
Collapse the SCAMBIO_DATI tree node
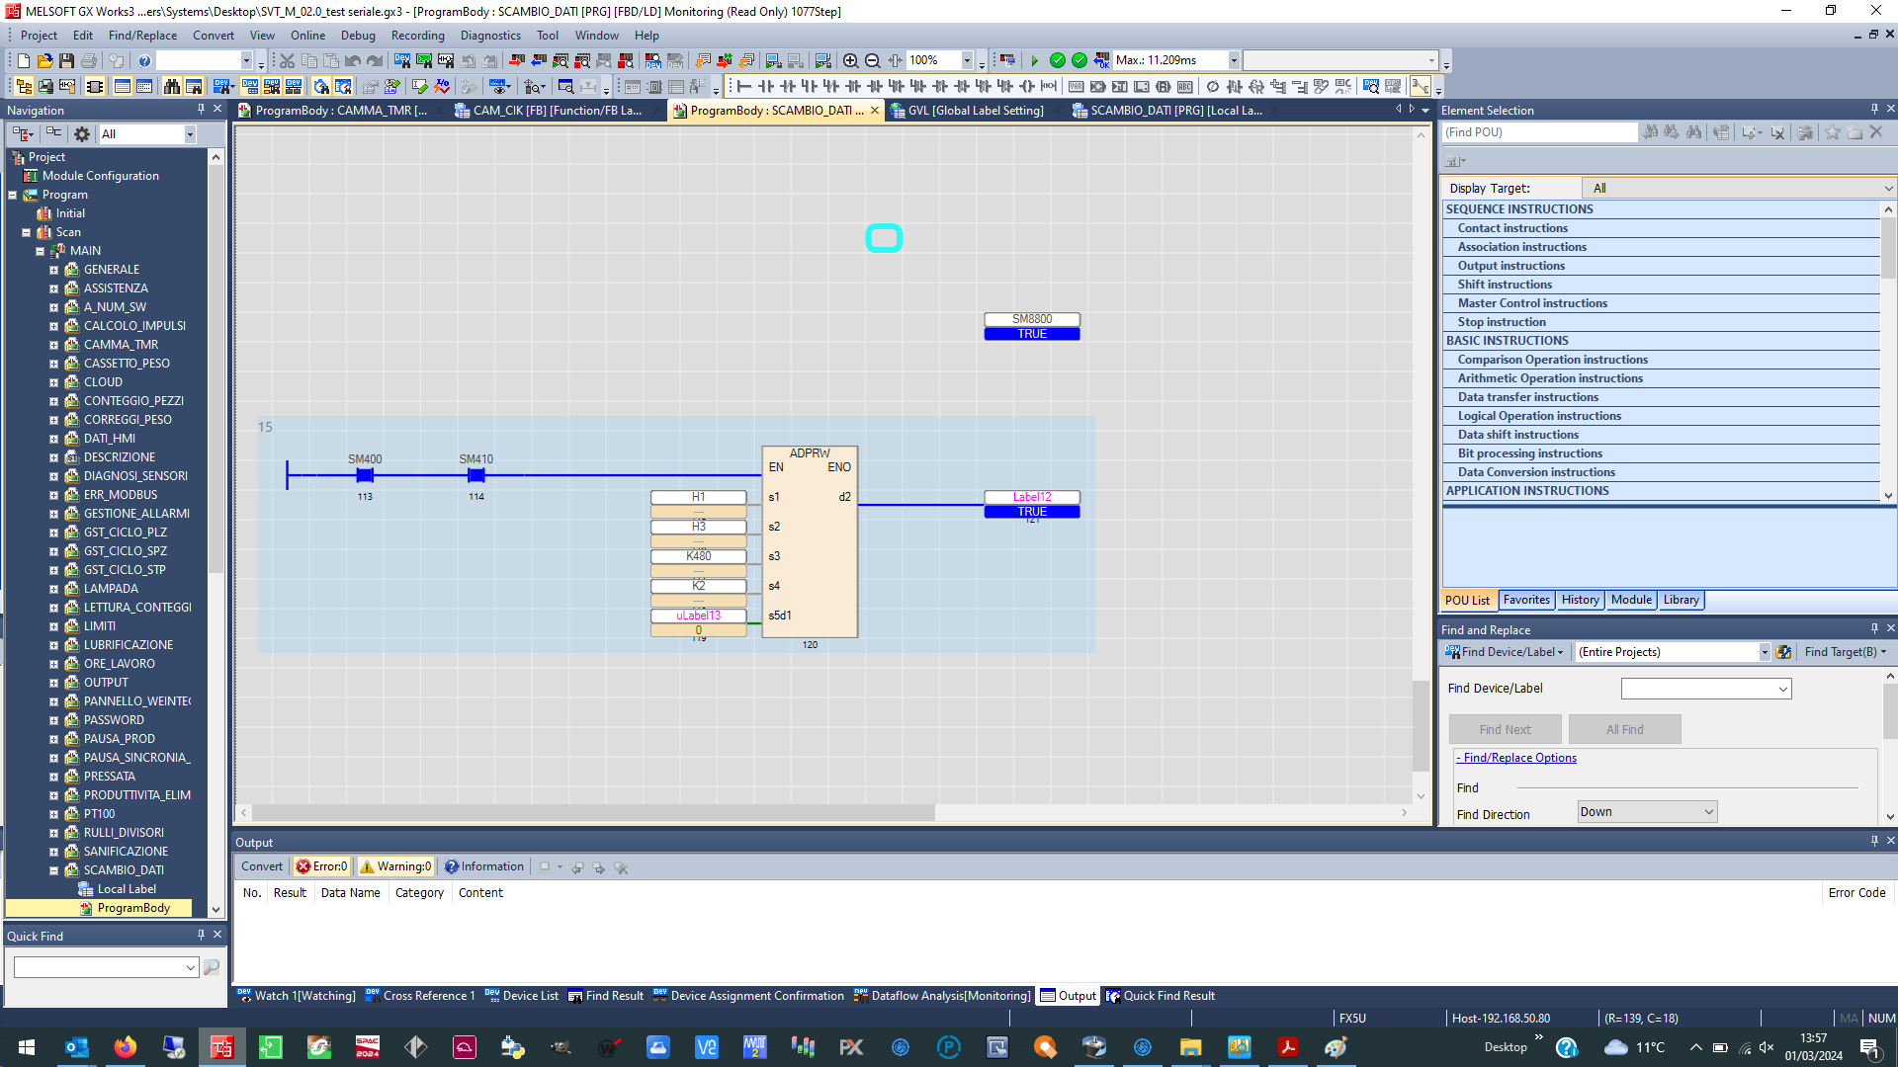pyautogui.click(x=54, y=870)
